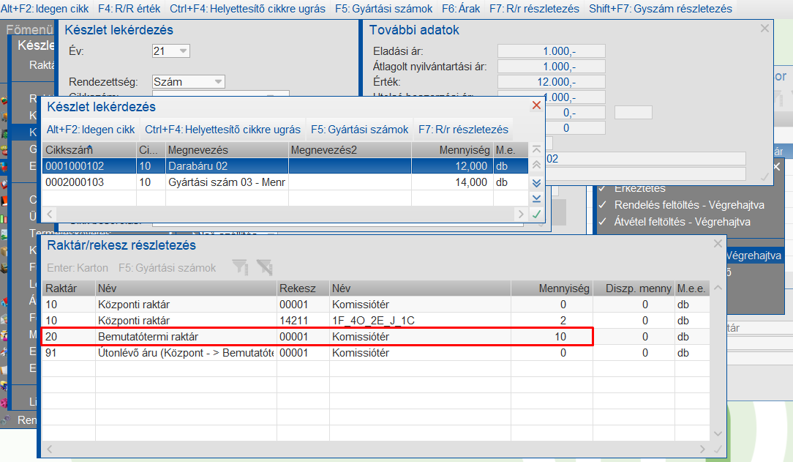Click the double-down page-down arrow icon
Screen dimensions: 793x462
click(x=536, y=182)
